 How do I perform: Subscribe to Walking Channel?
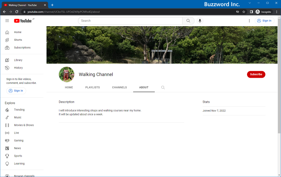click(x=256, y=74)
